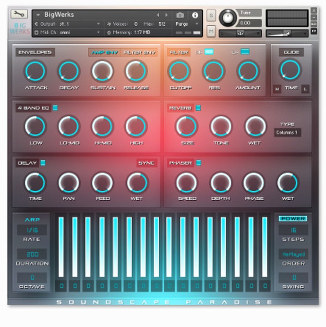This screenshot has height=327, width=326.
Task: Click the arp Steps 16 value
Action: pos(293,230)
